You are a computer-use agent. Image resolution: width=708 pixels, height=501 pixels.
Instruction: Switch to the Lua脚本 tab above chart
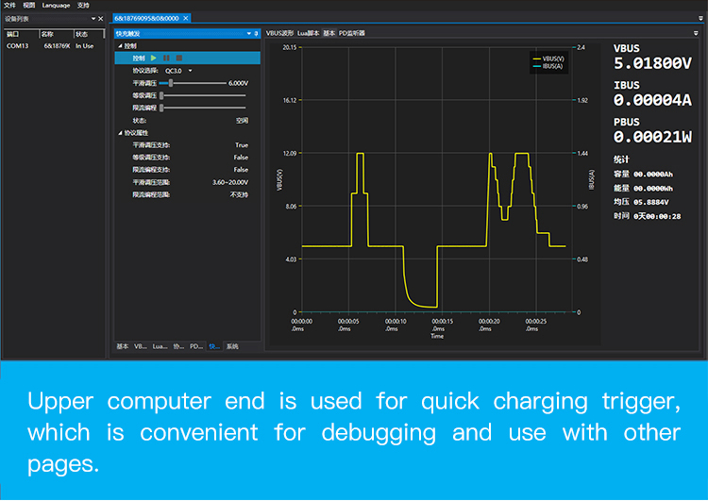pos(309,33)
